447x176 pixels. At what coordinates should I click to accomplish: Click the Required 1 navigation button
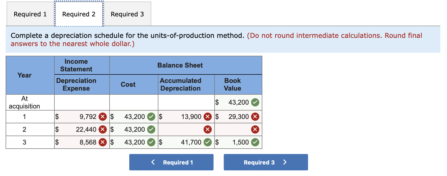point(171,162)
